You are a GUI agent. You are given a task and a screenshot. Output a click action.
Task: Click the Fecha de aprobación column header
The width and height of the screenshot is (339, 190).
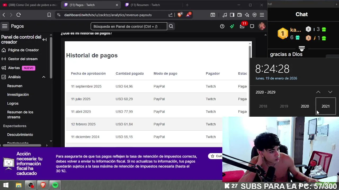(x=88, y=73)
